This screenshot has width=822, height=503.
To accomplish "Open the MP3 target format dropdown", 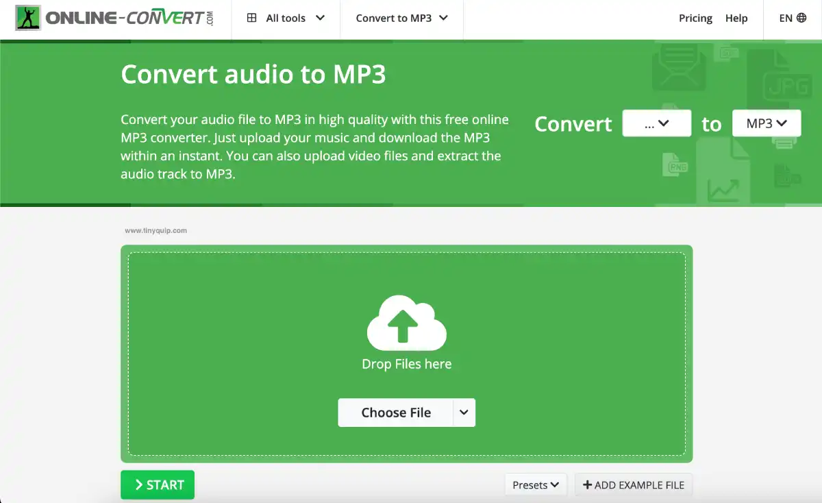I will [766, 123].
